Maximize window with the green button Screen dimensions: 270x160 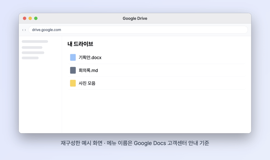coord(36,18)
